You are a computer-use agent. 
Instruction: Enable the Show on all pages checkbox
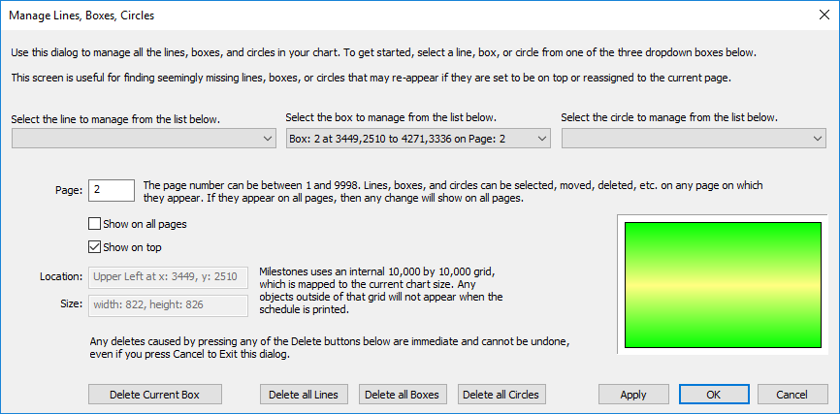click(x=95, y=224)
